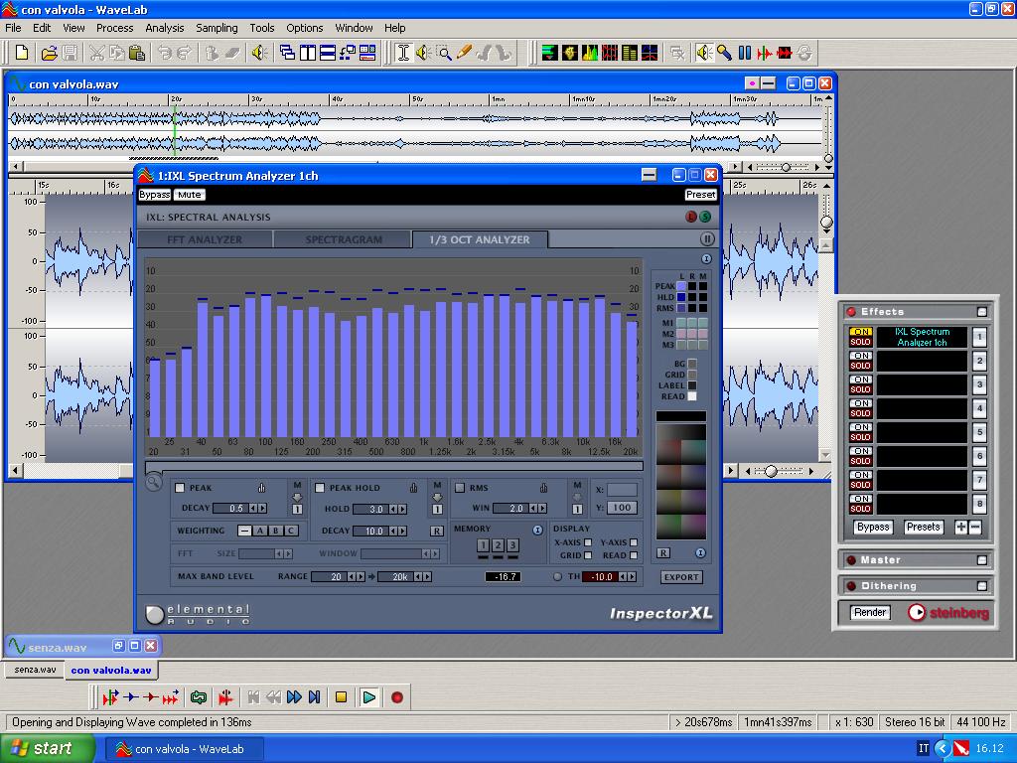This screenshot has height=763, width=1017.
Task: Click the red L channel indicator
Action: [691, 217]
